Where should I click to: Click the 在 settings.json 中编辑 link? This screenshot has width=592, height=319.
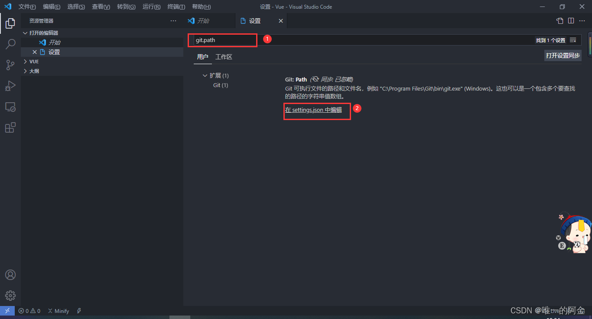point(313,110)
